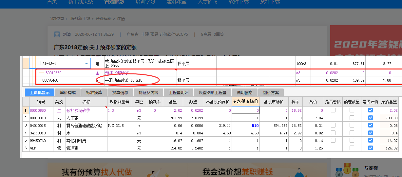
Task: Open the 我会造价想兼职赚钱 banner
Action: tap(257, 170)
